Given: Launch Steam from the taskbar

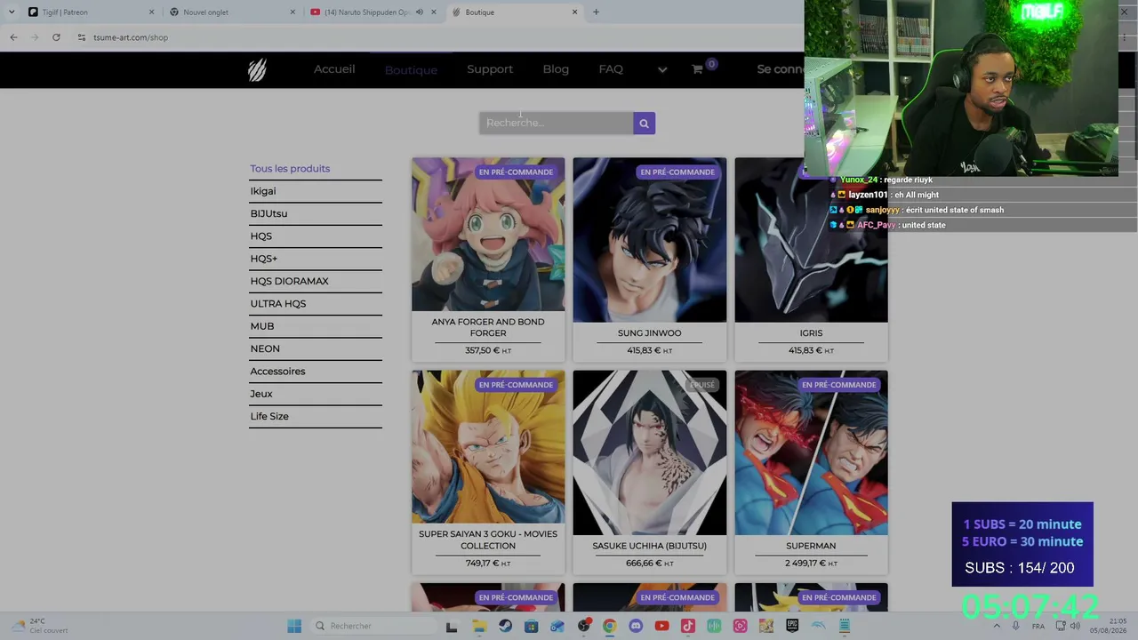Looking at the screenshot, I should point(505,626).
